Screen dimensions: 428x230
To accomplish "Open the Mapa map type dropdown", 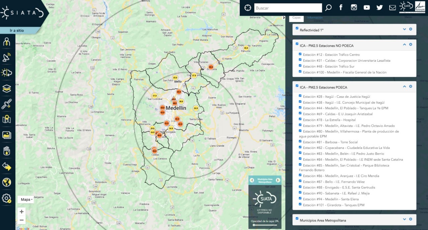I will coord(26,200).
